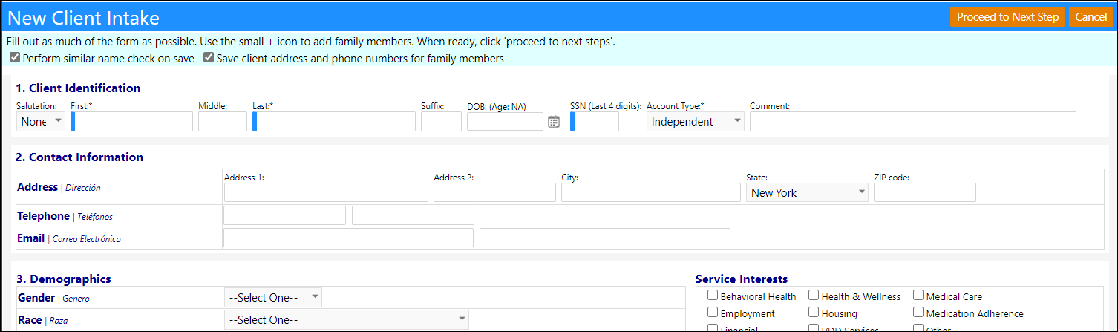
Task: Click the 'New Client Intake' title
Action: (83, 17)
